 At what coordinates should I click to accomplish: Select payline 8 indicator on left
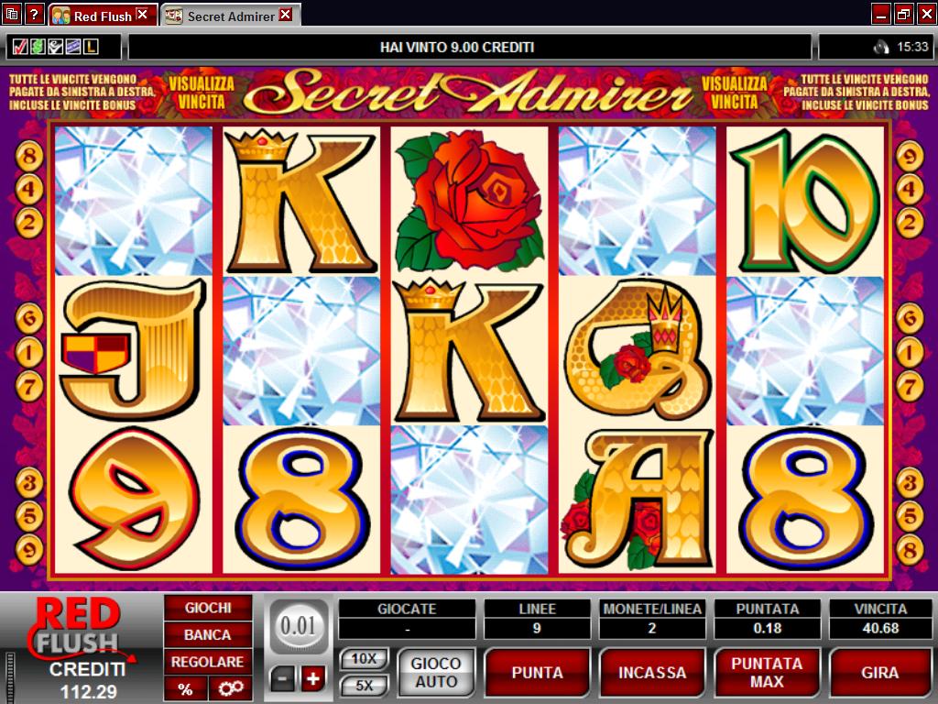tap(28, 156)
